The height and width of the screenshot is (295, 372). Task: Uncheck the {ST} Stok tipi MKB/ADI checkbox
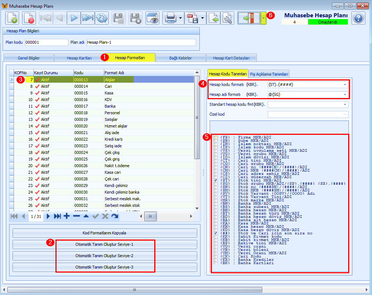point(216,181)
